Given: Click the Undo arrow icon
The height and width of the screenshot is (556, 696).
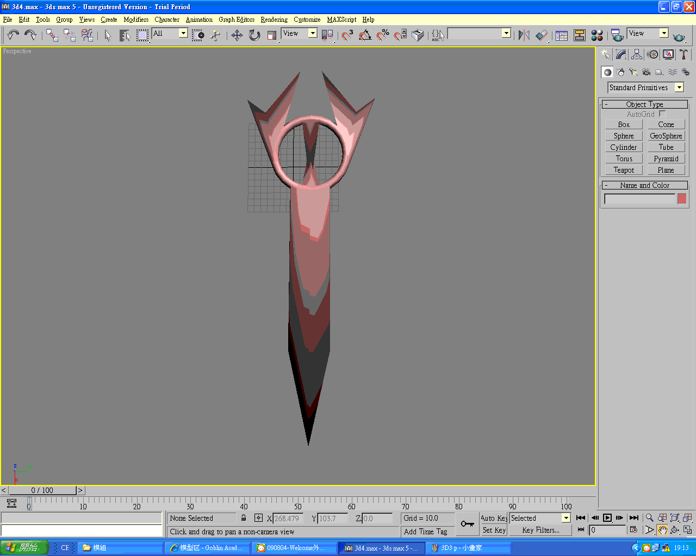Looking at the screenshot, I should (13, 35).
